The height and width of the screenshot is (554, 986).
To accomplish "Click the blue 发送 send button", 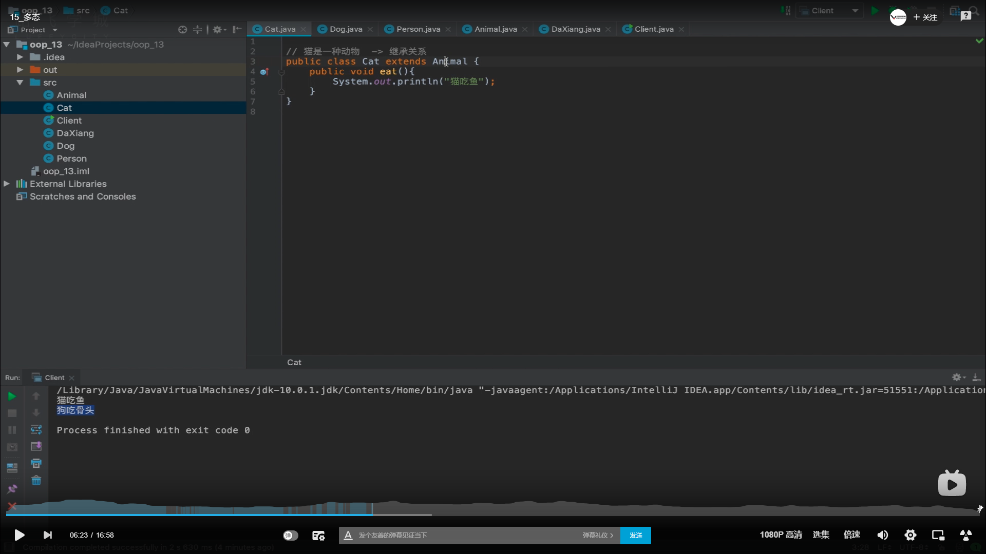I will 635,535.
